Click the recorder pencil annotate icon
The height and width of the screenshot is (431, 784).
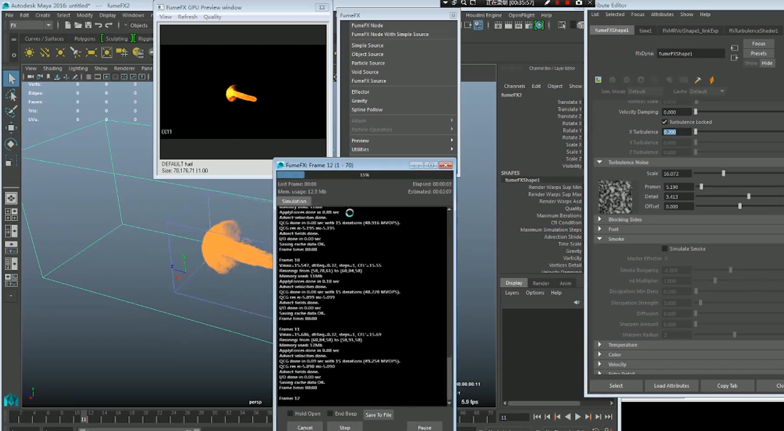[x=547, y=3]
